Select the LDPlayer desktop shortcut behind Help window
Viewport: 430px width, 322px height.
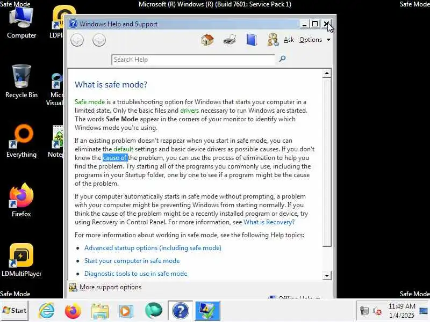pos(56,23)
